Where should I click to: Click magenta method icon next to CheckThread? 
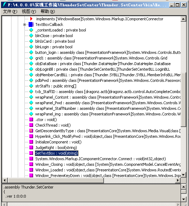tap(31, 125)
